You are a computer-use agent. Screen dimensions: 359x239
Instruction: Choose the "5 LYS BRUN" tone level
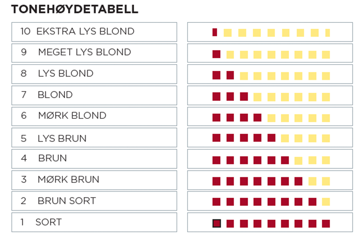point(94,138)
